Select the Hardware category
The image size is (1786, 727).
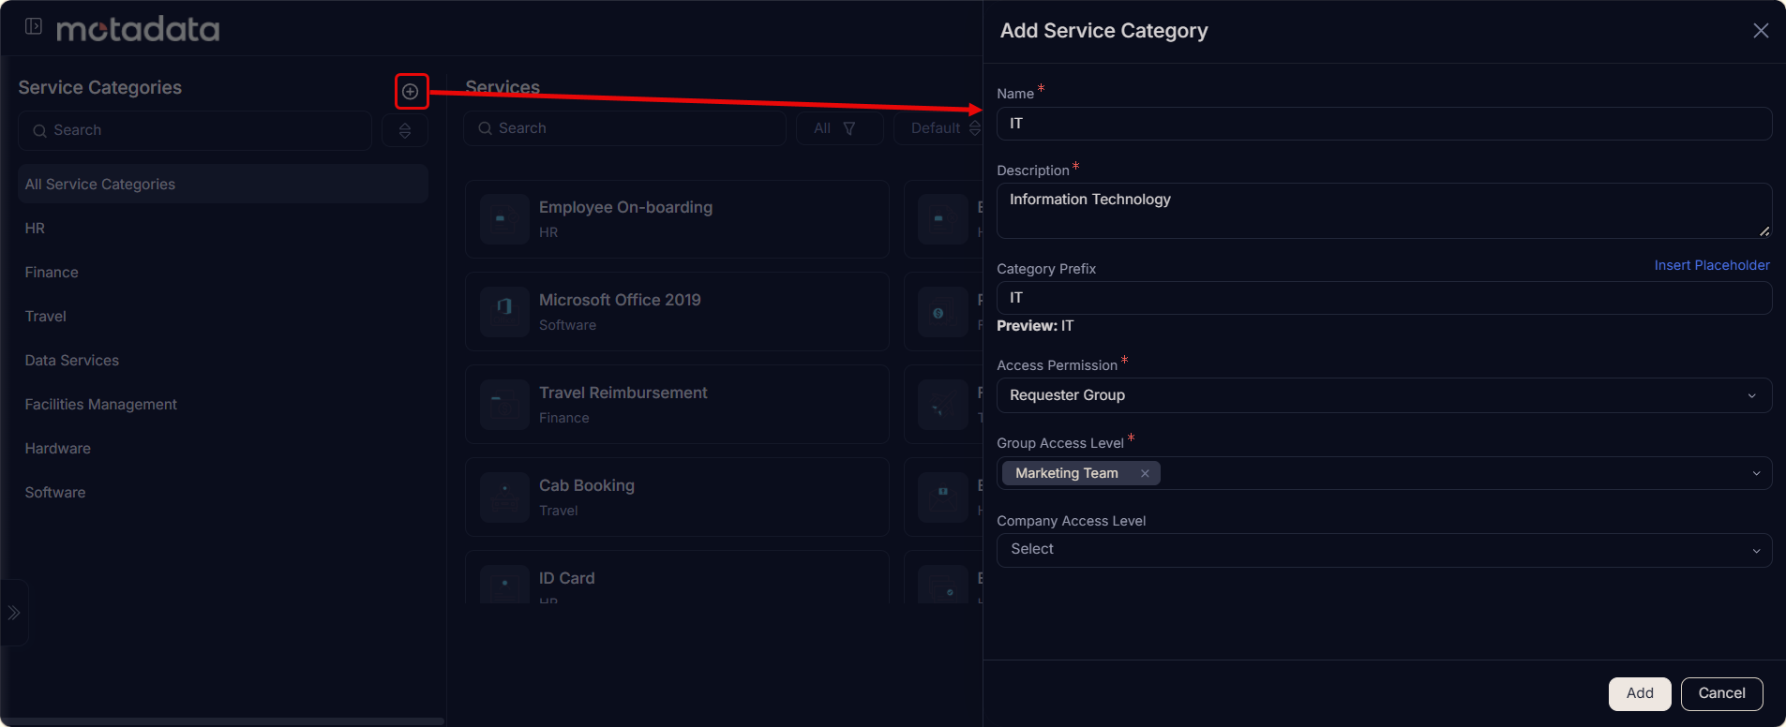click(58, 449)
